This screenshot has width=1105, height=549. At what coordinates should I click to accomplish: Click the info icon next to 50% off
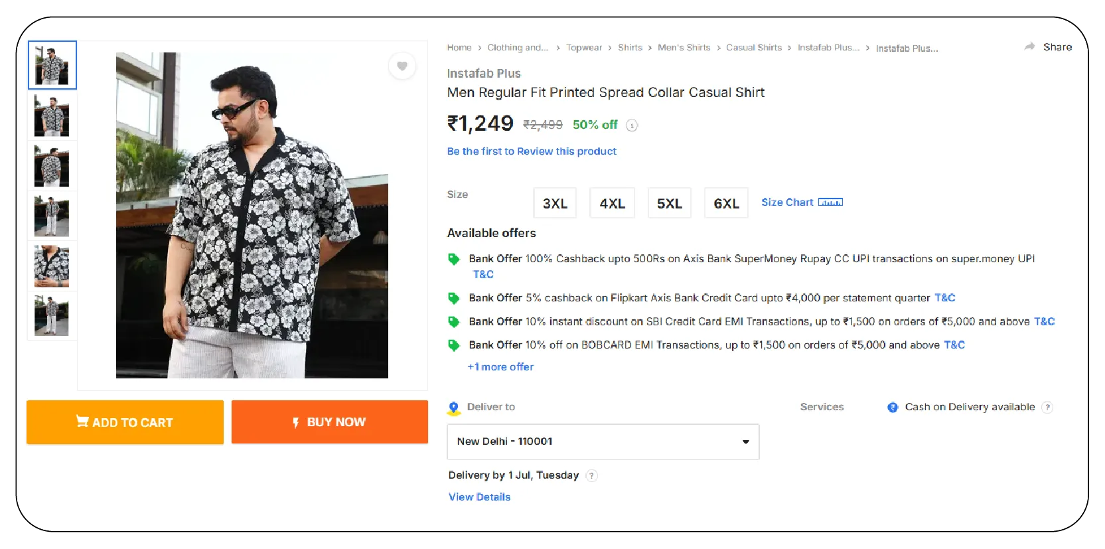pyautogui.click(x=631, y=125)
